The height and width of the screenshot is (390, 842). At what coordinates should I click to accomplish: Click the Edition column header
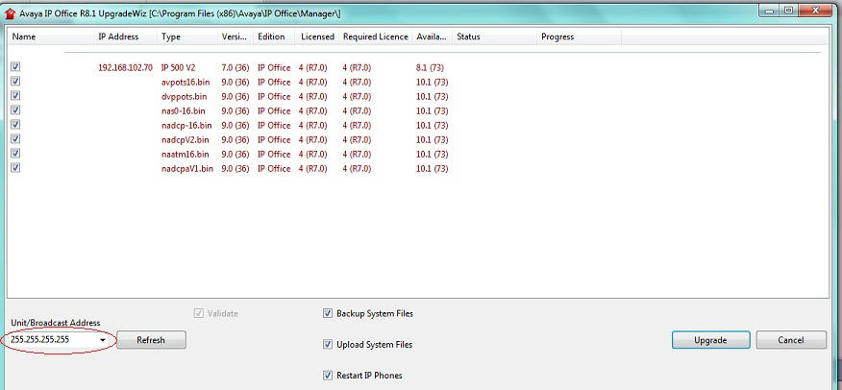tap(274, 37)
